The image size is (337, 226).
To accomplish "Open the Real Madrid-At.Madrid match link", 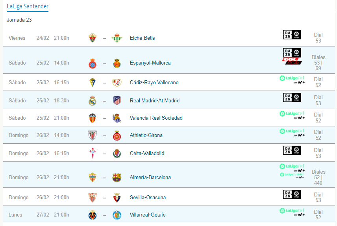I will [x=154, y=101].
